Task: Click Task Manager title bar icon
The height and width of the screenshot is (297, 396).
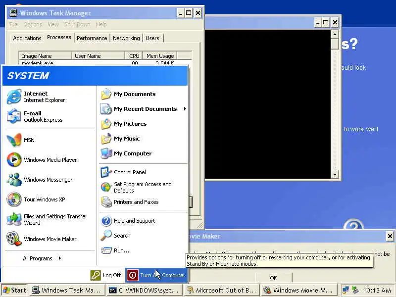Action: pyautogui.click(x=13, y=13)
